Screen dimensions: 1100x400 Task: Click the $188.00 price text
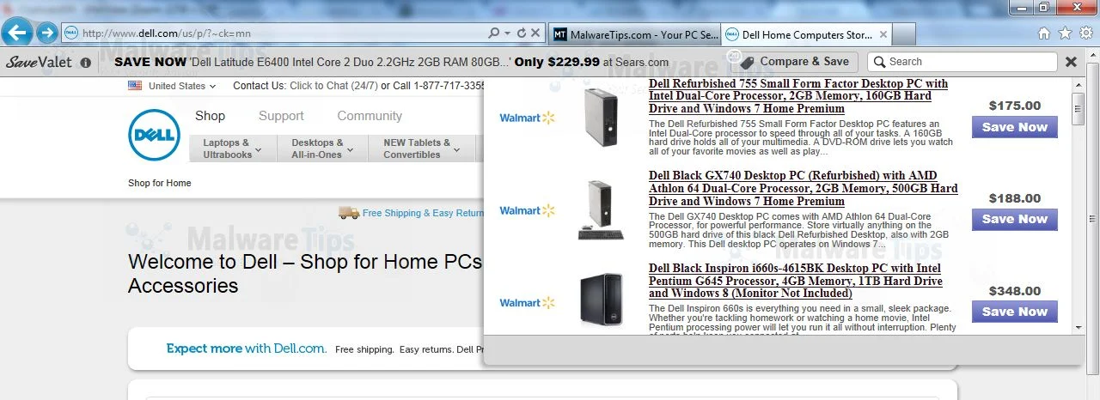coord(1015,198)
